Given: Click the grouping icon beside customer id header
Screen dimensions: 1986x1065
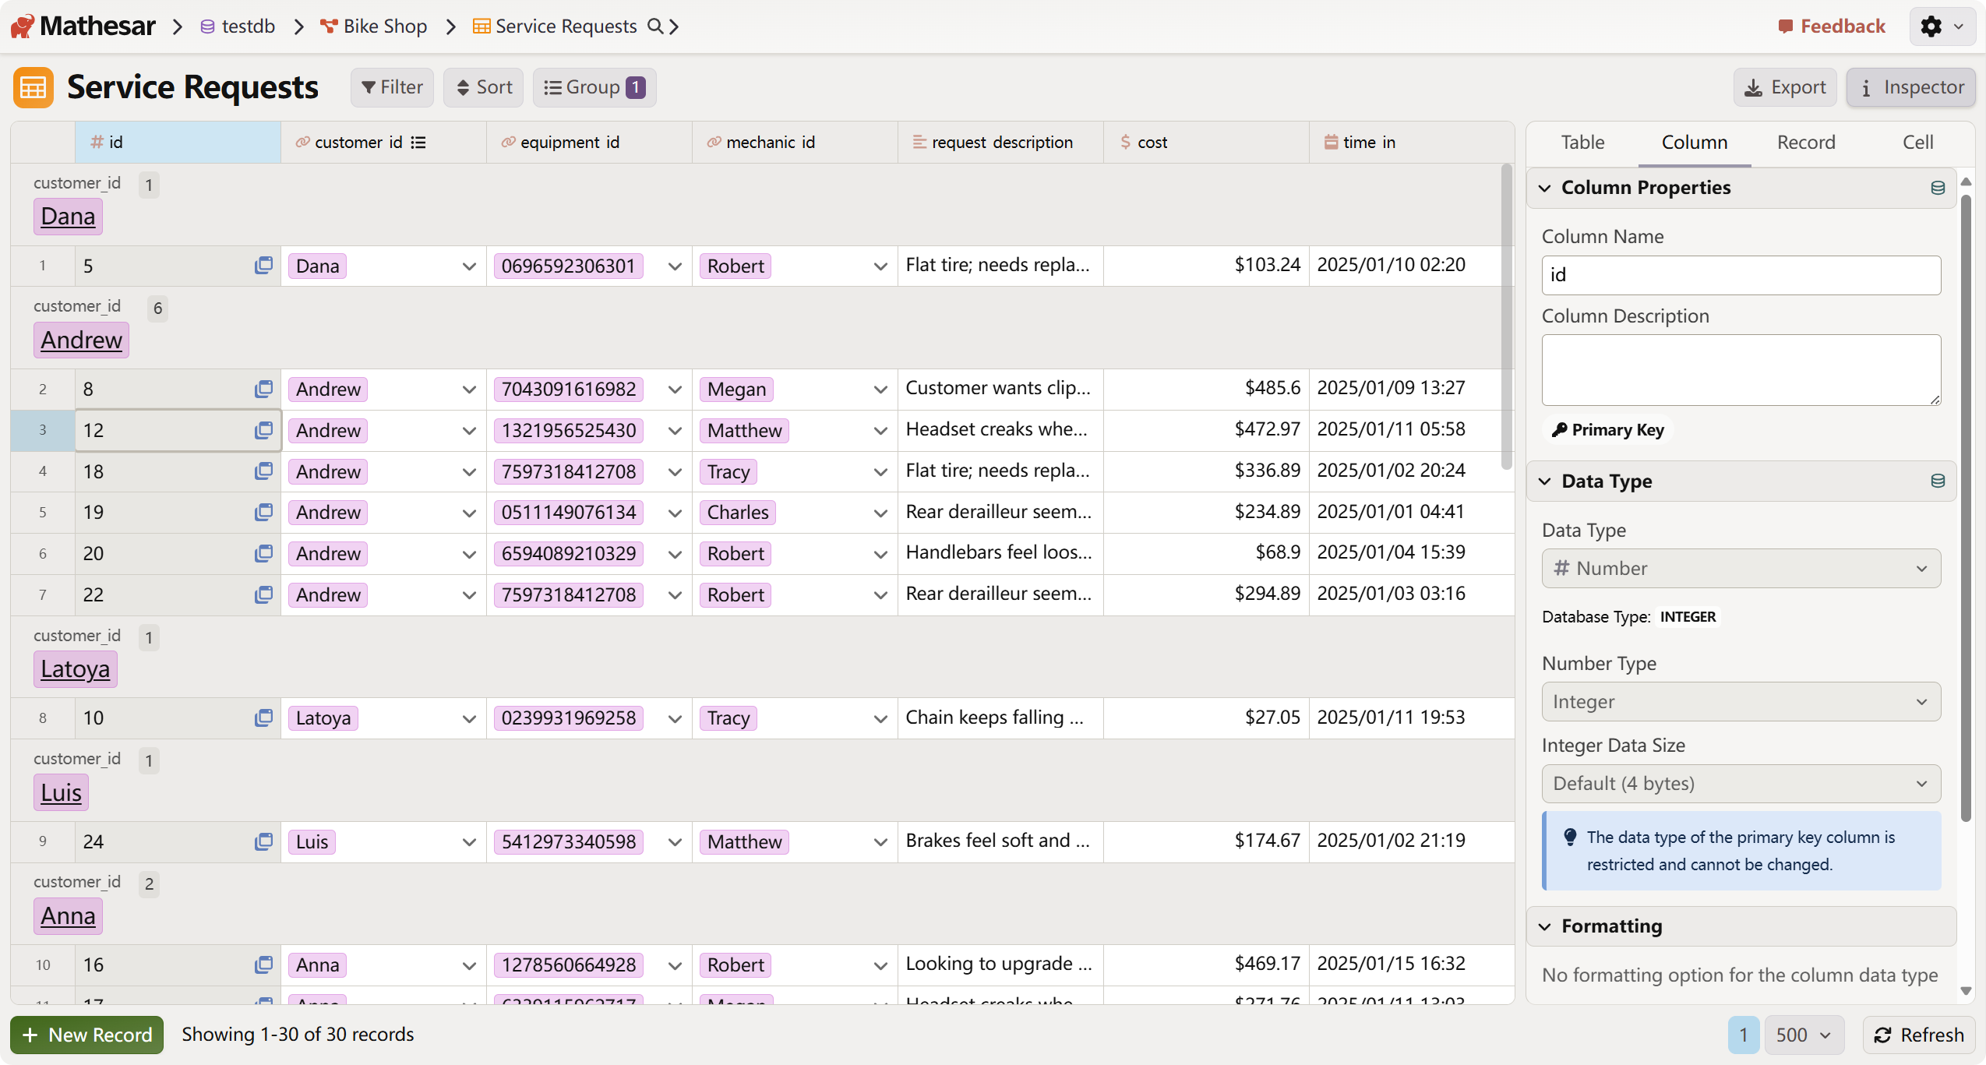Looking at the screenshot, I should pyautogui.click(x=419, y=143).
